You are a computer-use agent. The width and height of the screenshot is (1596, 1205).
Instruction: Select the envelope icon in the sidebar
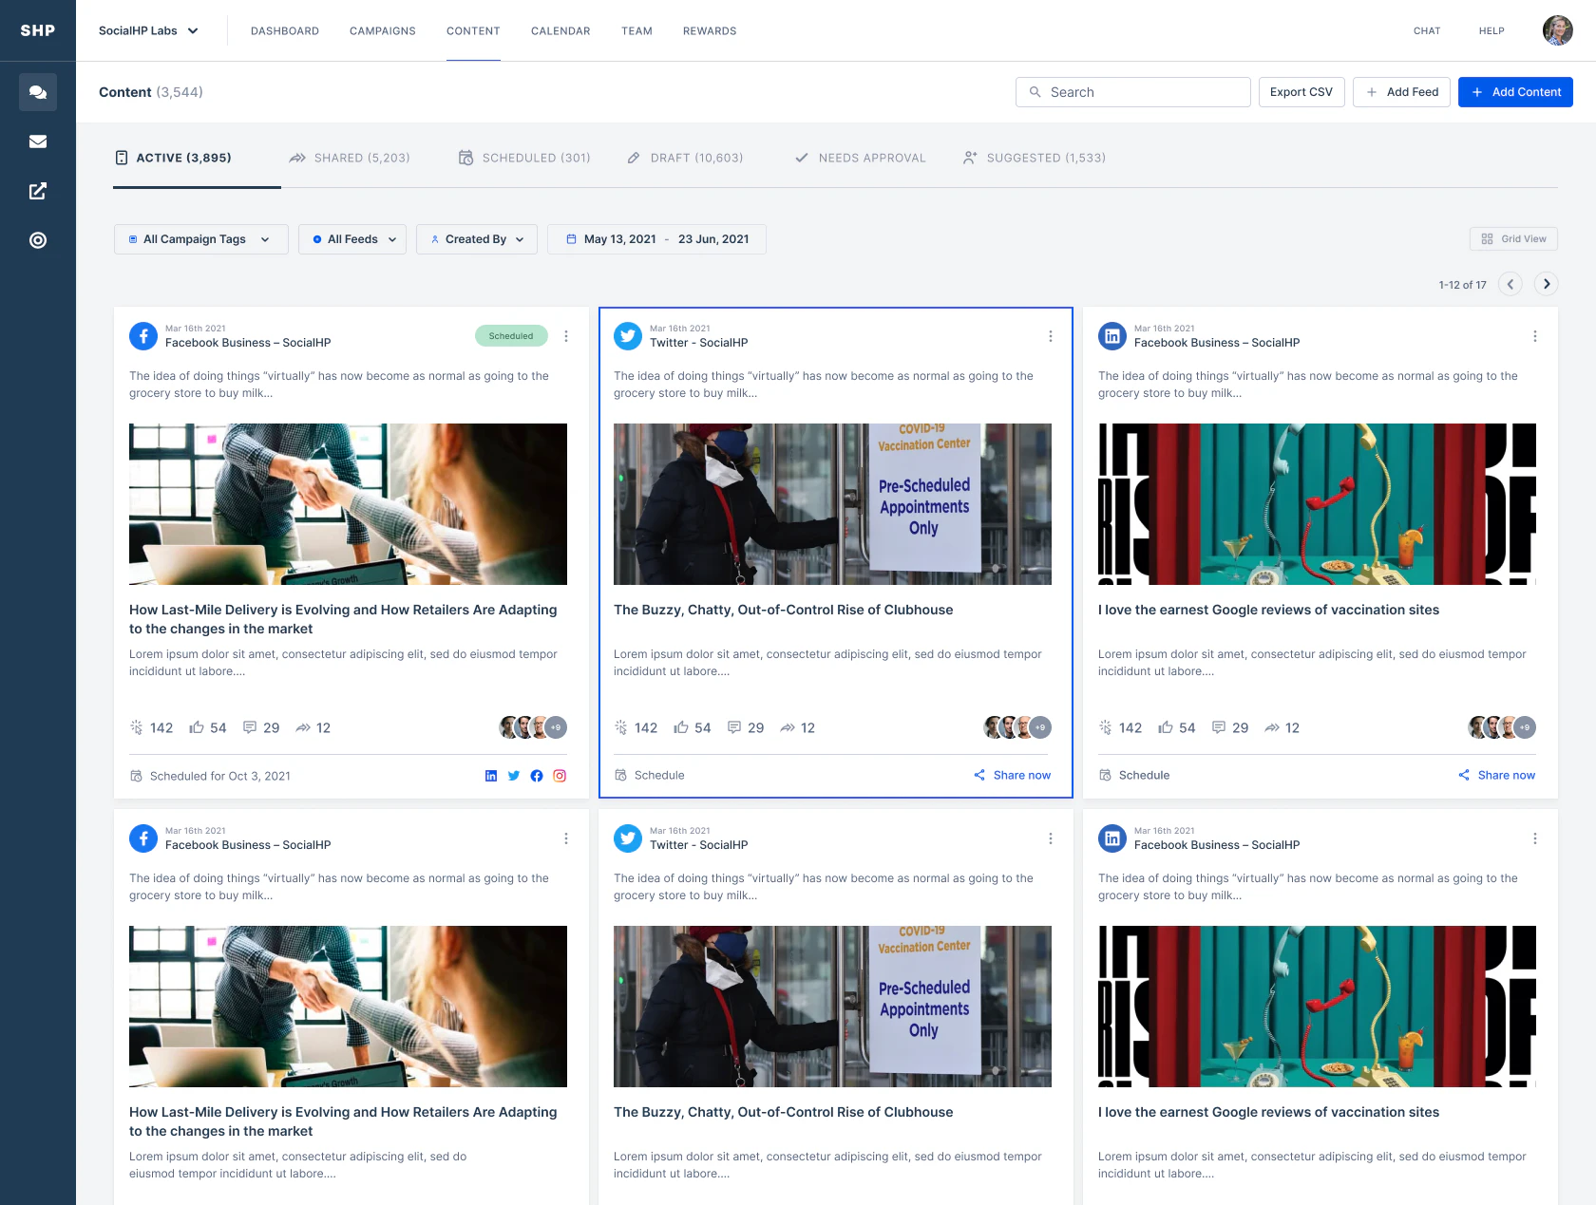pos(38,141)
